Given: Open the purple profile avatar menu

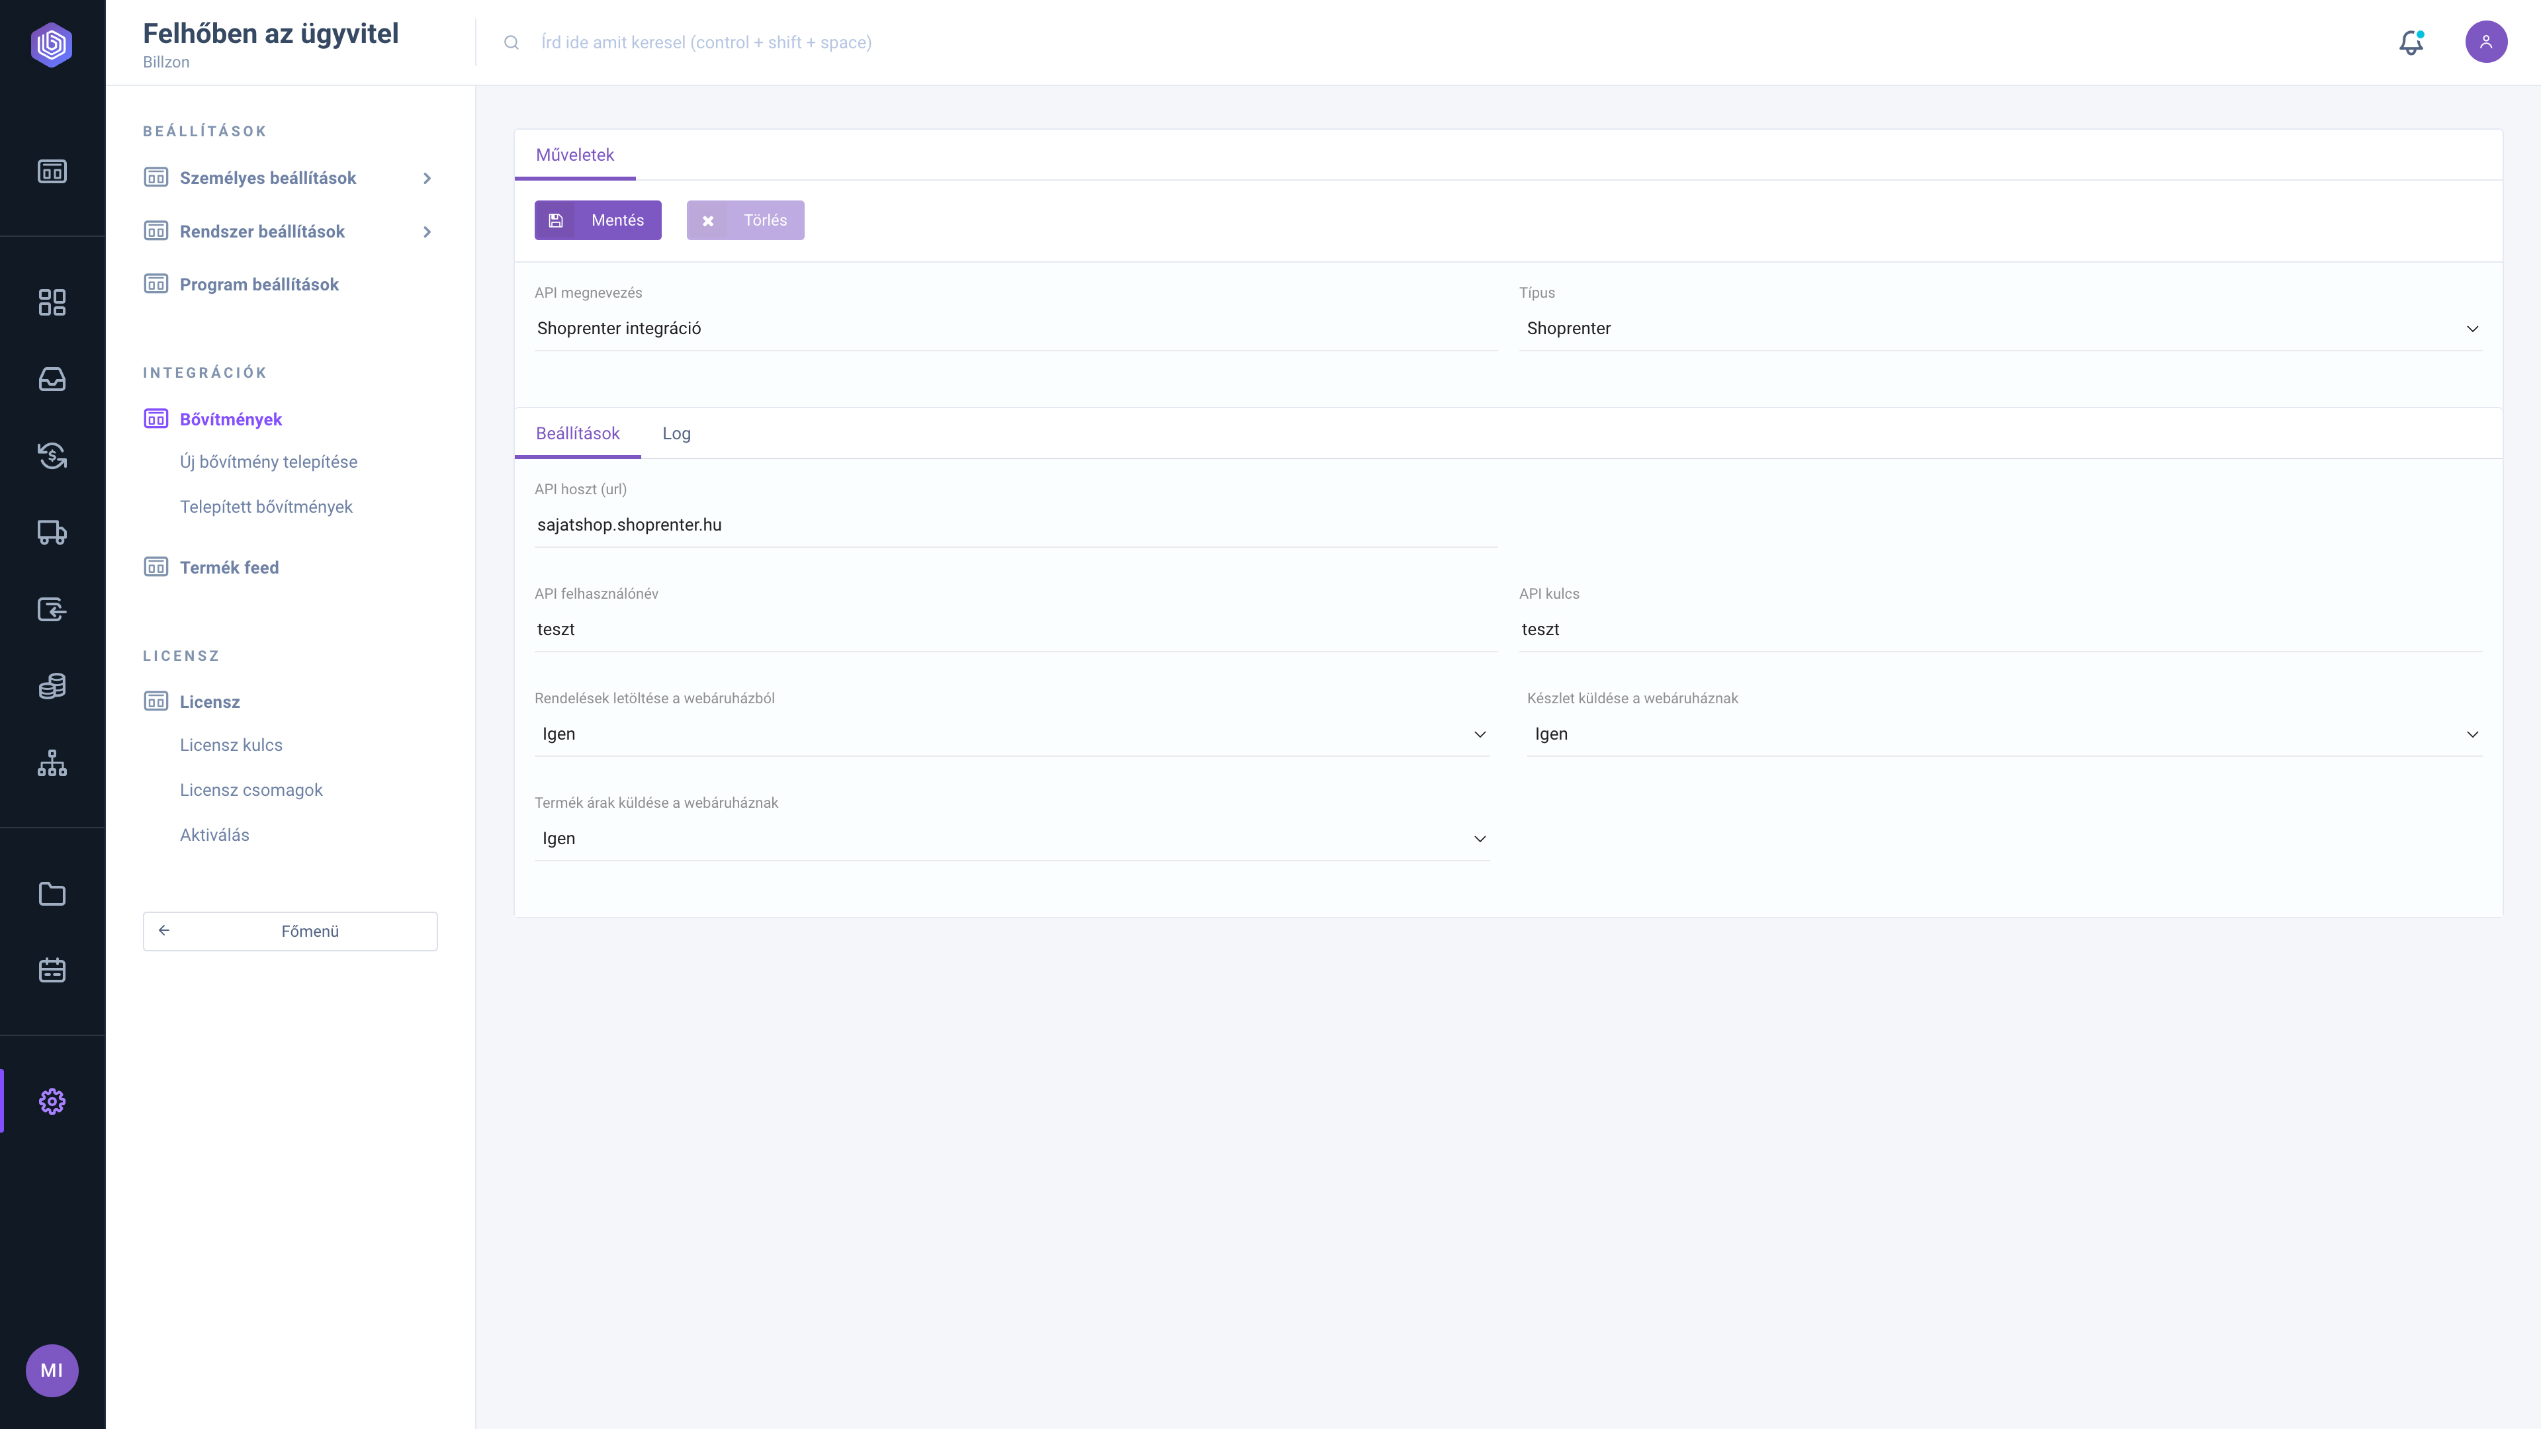Looking at the screenshot, I should (x=2486, y=42).
